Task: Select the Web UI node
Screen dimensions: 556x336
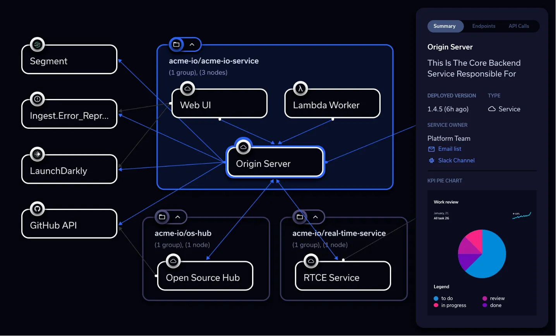Action: tap(220, 103)
